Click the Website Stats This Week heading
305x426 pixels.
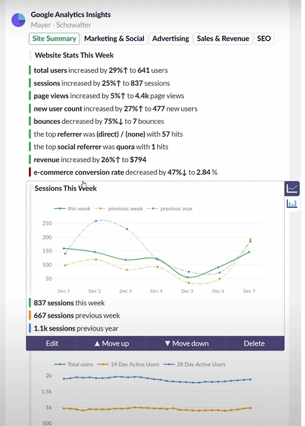[74, 55]
